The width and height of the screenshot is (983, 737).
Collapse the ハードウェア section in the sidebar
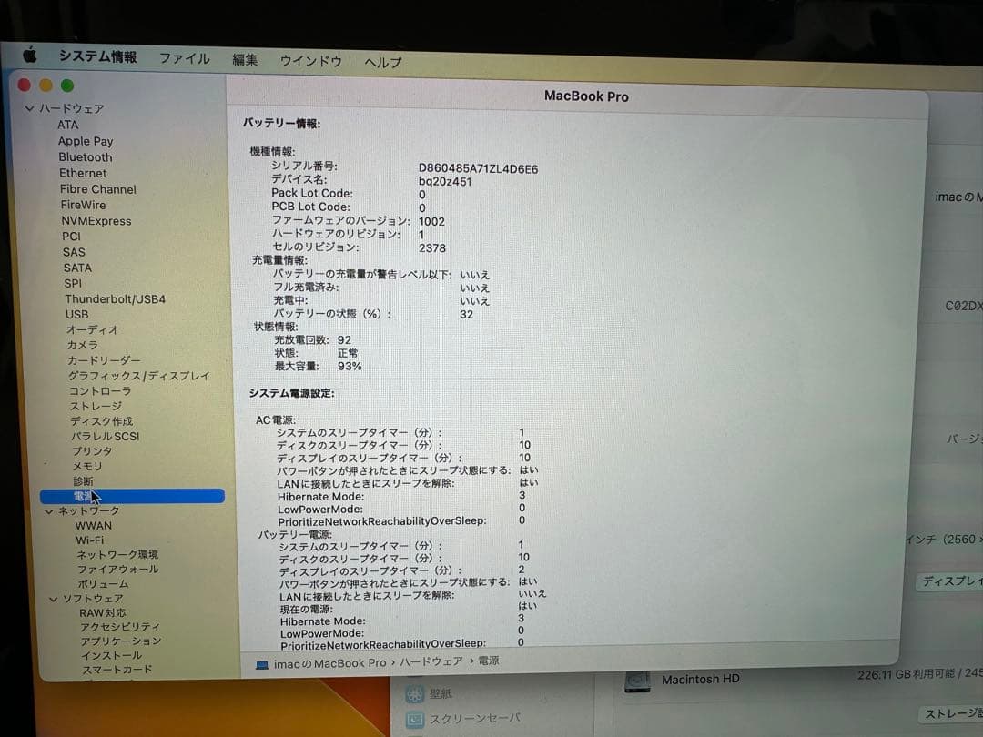30,108
